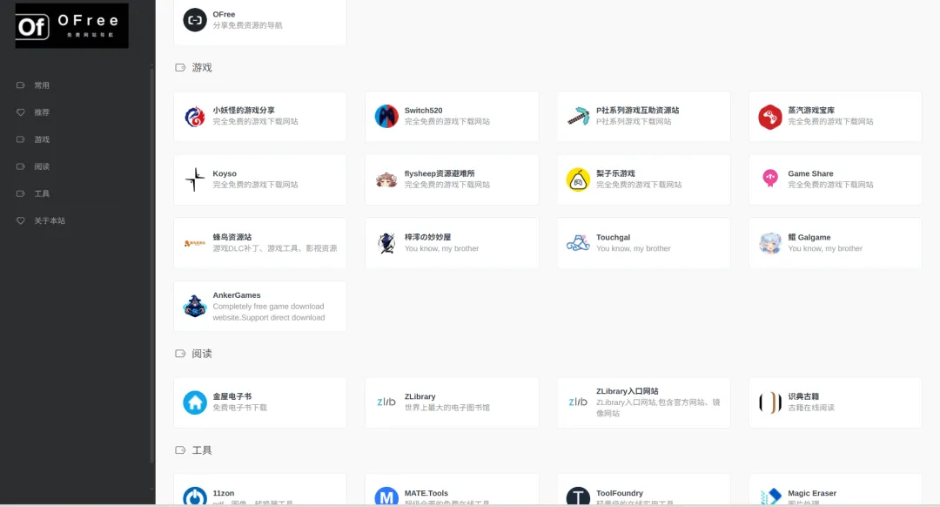The image size is (940, 507).
Task: Click the Magic Eraser icon
Action: [x=770, y=496]
